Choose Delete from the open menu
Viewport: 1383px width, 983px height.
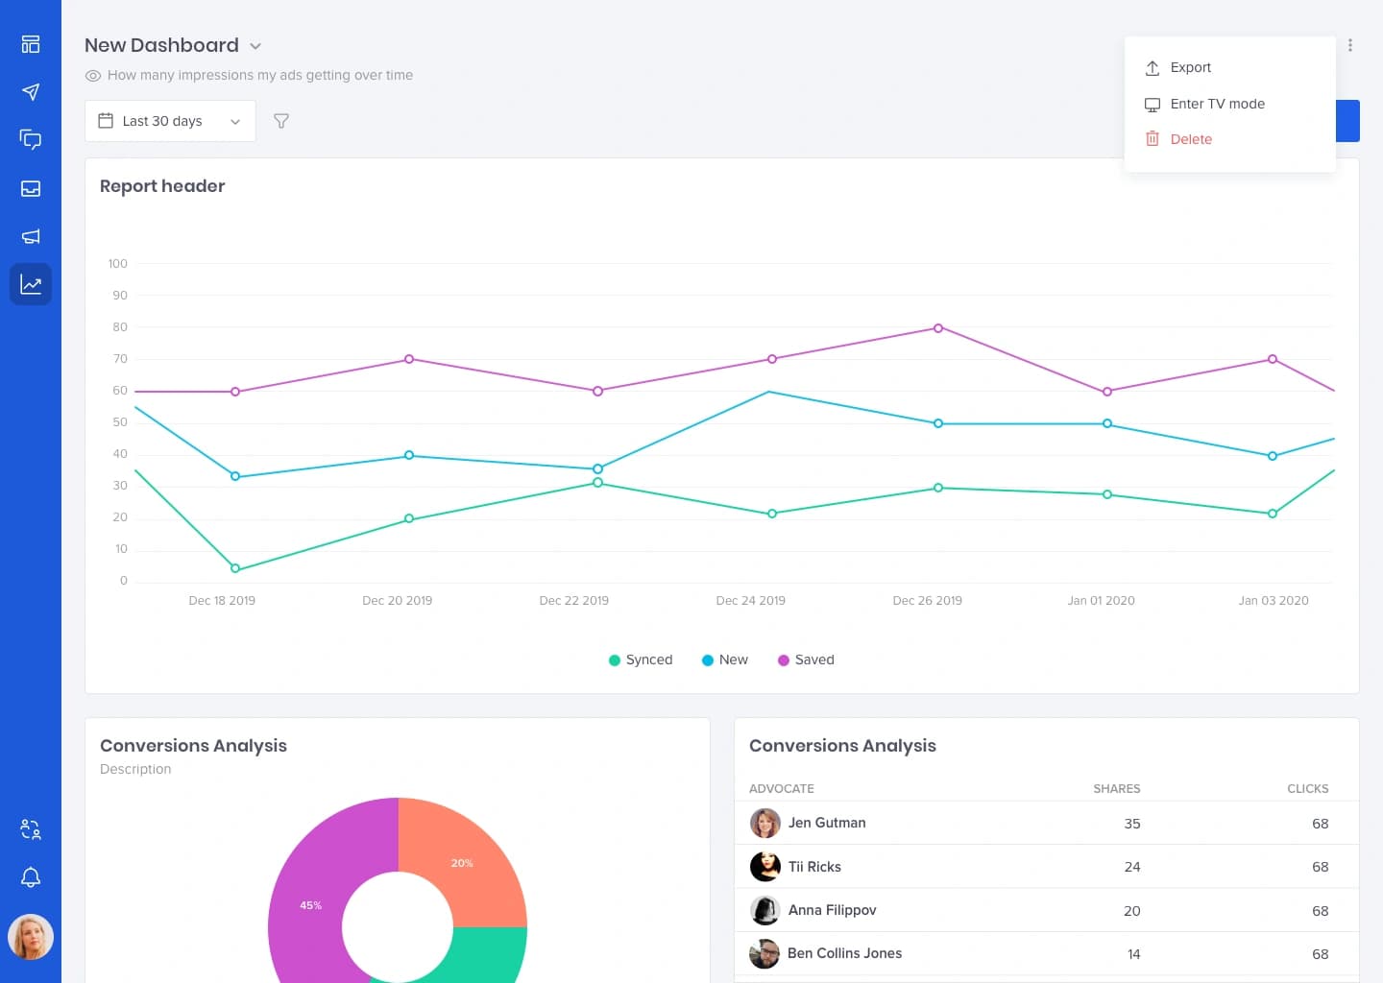coord(1191,139)
